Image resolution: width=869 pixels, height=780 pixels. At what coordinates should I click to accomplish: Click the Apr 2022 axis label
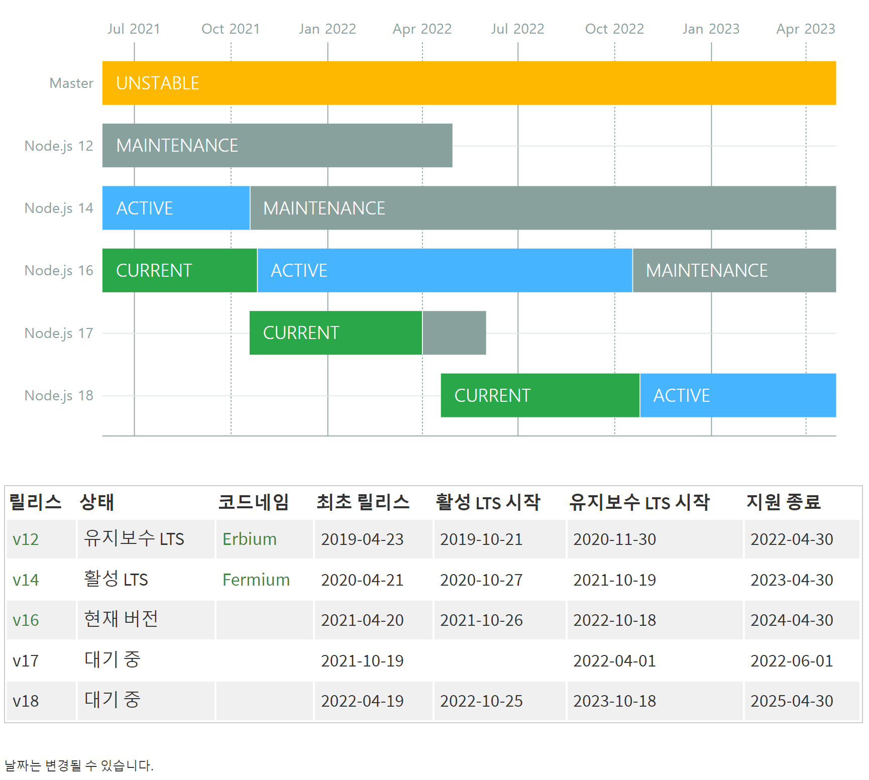coord(422,29)
